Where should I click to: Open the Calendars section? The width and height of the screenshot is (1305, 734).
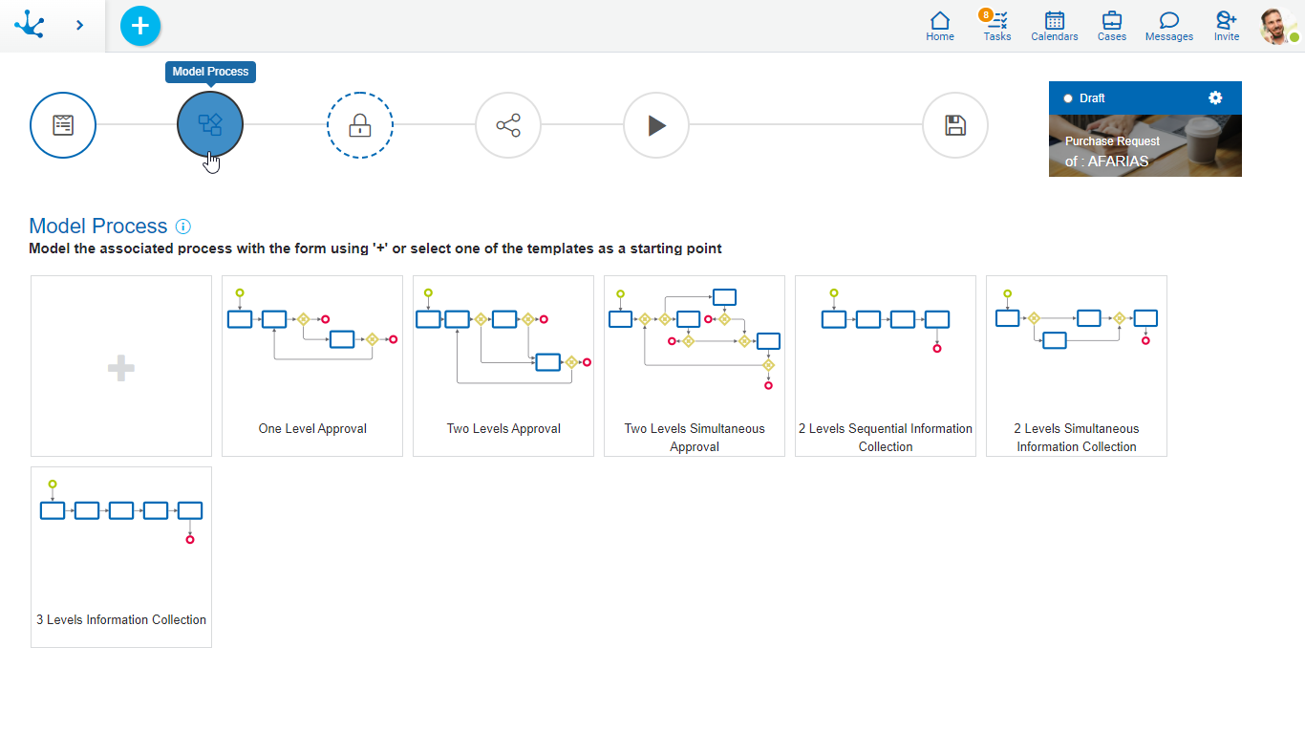click(x=1055, y=26)
